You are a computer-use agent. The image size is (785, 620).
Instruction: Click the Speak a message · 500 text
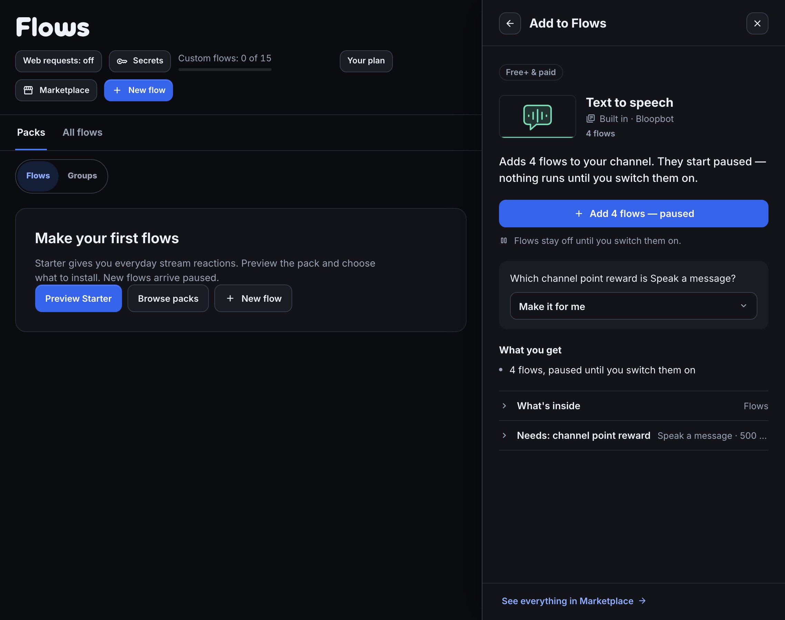(x=712, y=436)
